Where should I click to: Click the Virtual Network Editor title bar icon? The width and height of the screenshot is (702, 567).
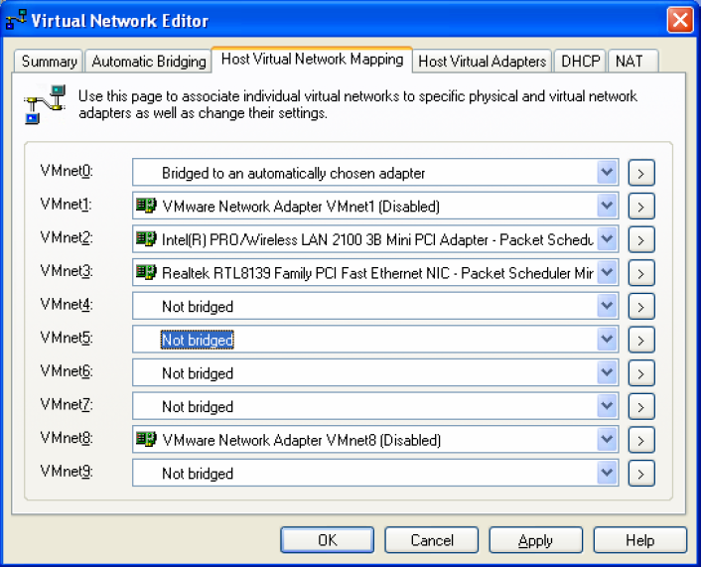pos(16,20)
